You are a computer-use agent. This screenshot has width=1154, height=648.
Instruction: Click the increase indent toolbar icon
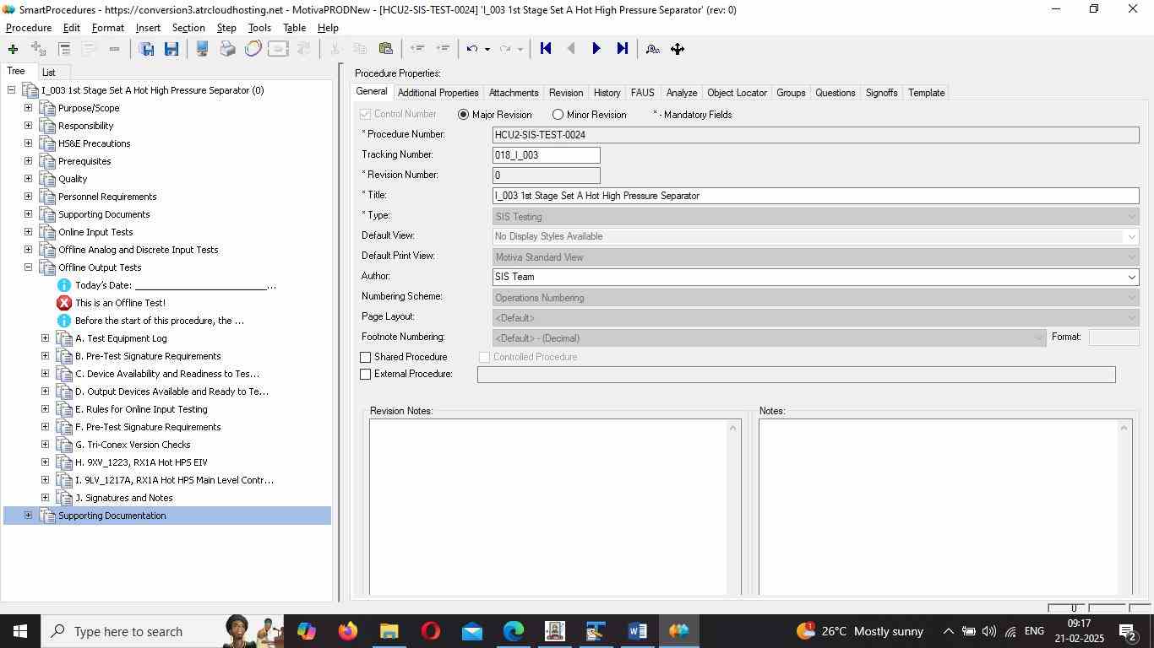443,49
